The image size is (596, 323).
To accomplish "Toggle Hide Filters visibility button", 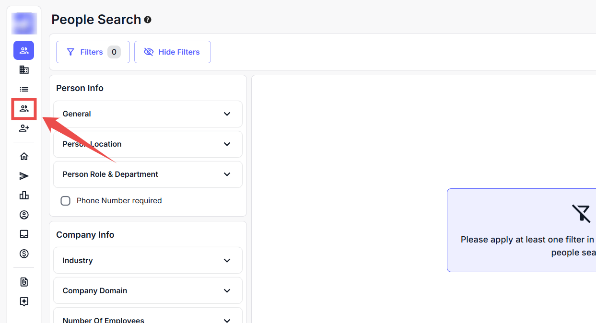I will pyautogui.click(x=173, y=52).
